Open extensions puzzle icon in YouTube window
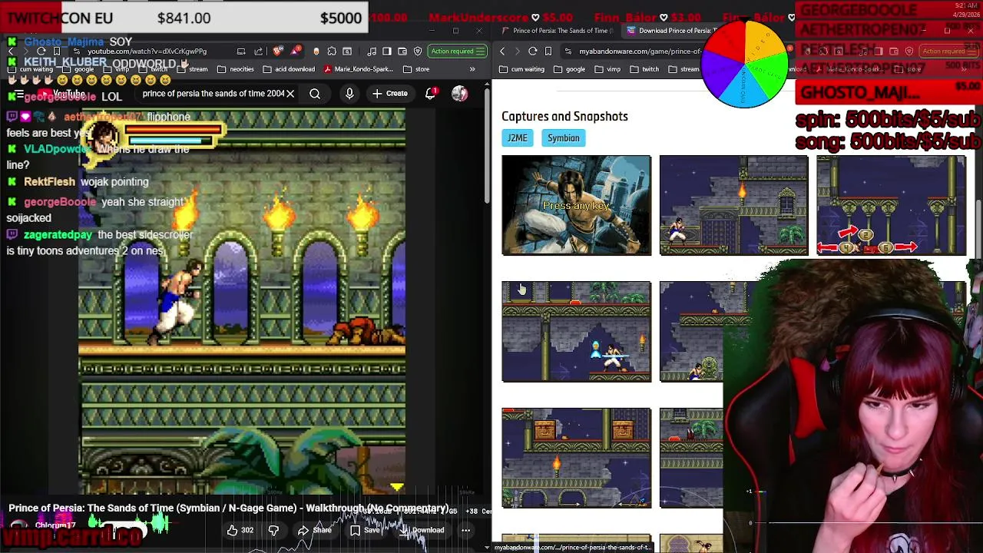This screenshot has height=553, width=983. pos(332,51)
